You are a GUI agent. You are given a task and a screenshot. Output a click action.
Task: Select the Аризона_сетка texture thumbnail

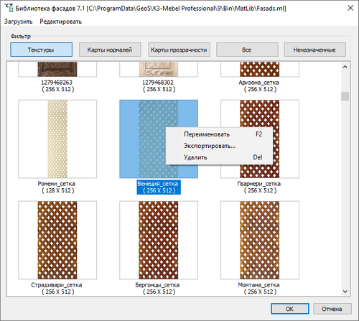[260, 69]
